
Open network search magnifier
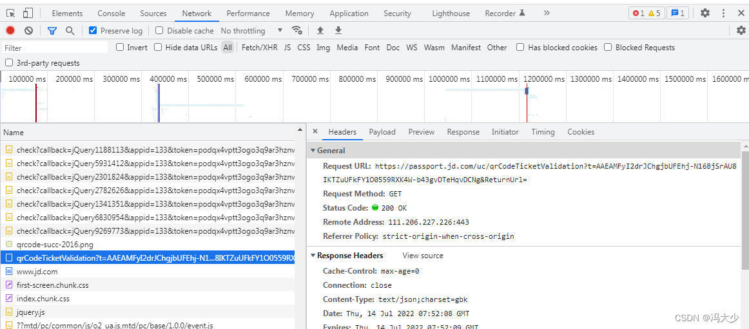(x=70, y=30)
